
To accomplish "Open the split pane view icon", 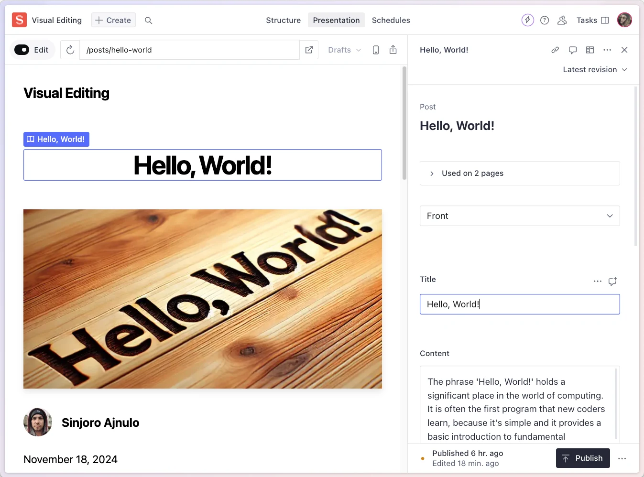I will point(590,50).
